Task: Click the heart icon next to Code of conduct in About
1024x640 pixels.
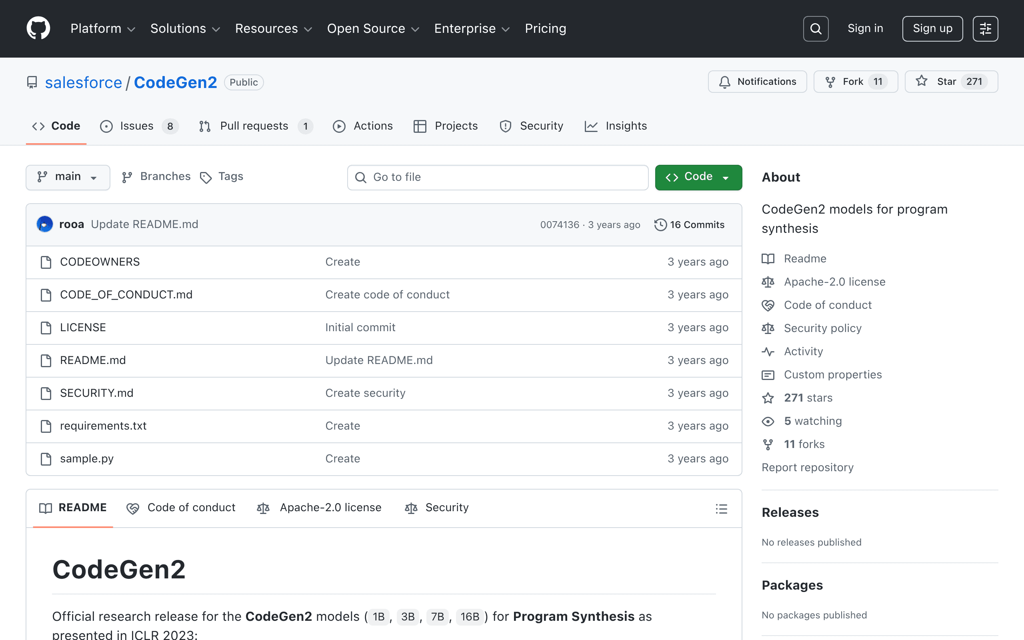Action: point(768,305)
